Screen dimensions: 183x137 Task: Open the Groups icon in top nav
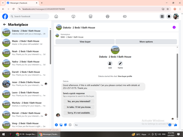(108, 16)
